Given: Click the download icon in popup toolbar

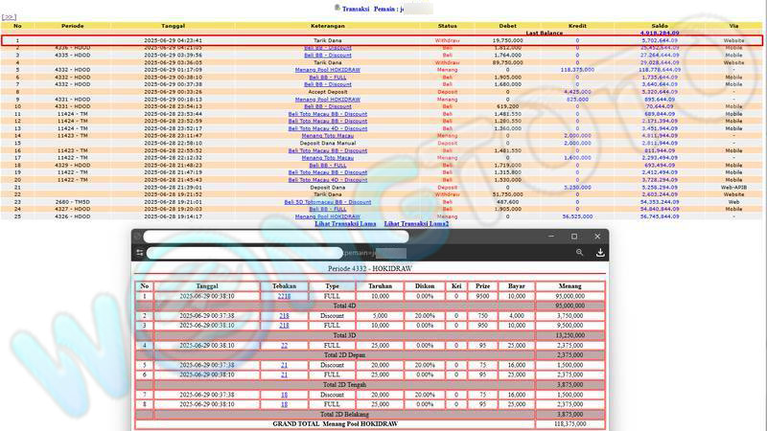Looking at the screenshot, I should (600, 253).
